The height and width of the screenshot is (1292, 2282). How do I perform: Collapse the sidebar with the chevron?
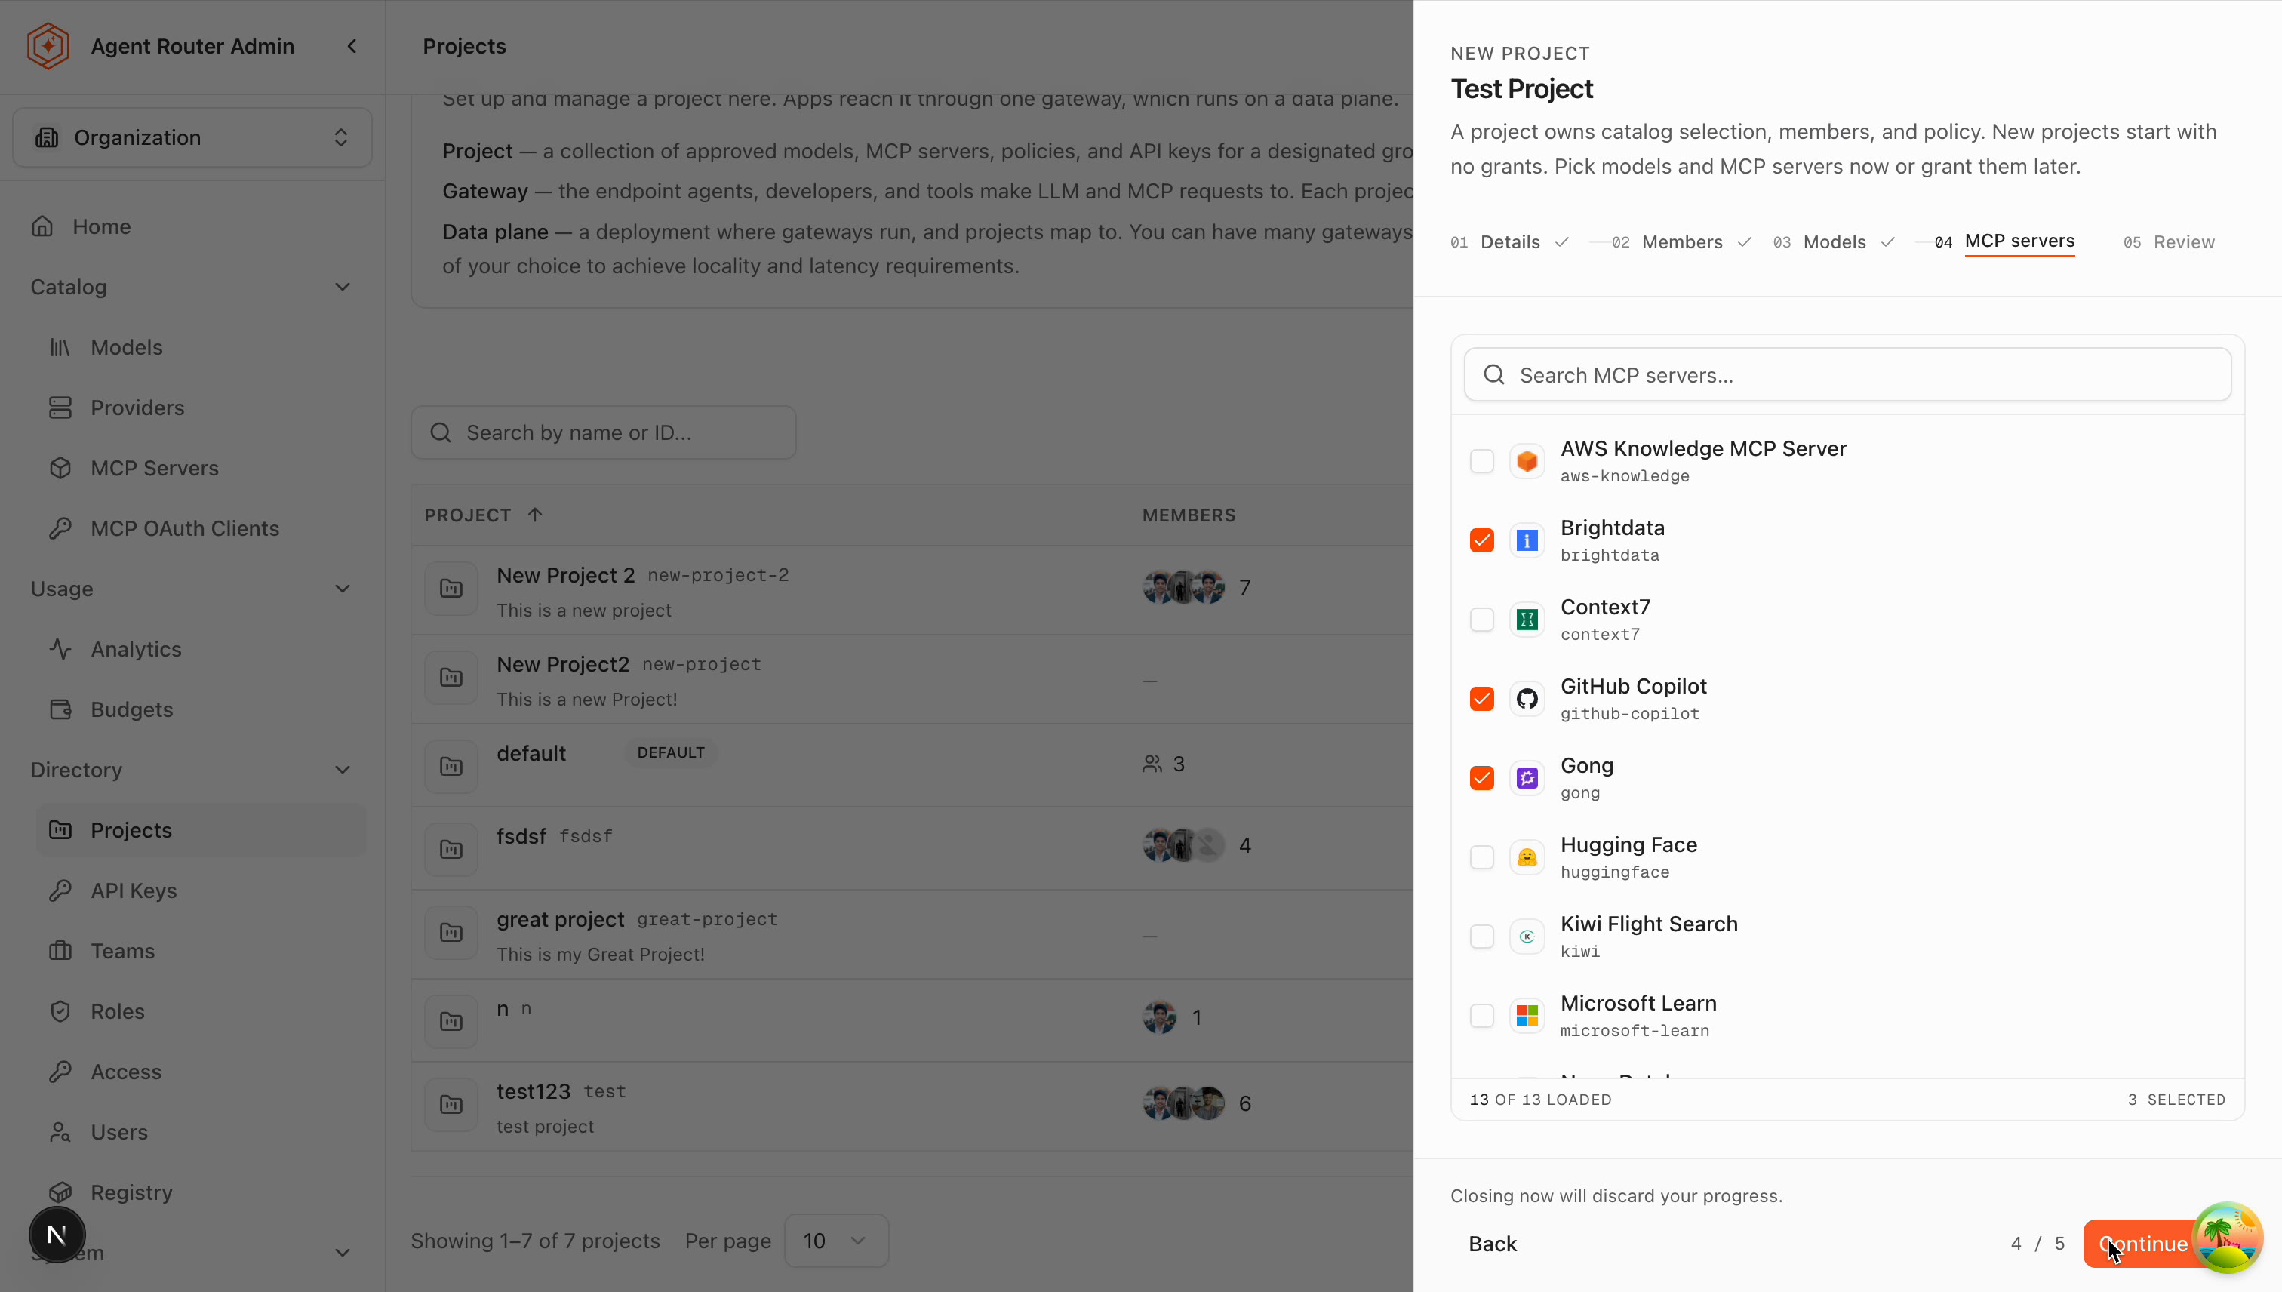click(x=352, y=46)
